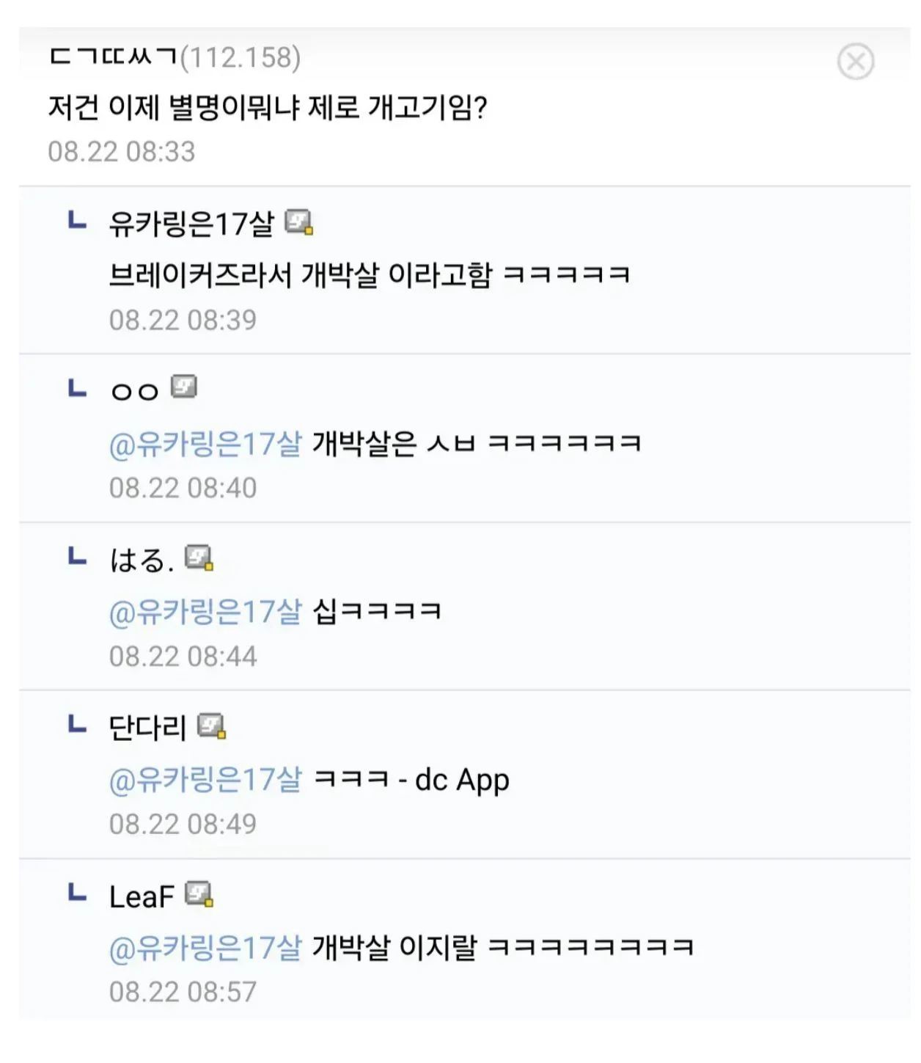Screen dimensions: 921x1063
Task: Click the @유카링은17살 mention in ㅇㅇ's reply
Action: pyautogui.click(x=205, y=444)
